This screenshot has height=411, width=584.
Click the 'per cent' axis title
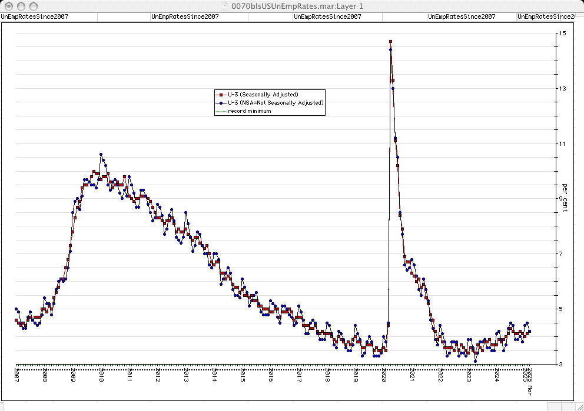[x=565, y=198]
